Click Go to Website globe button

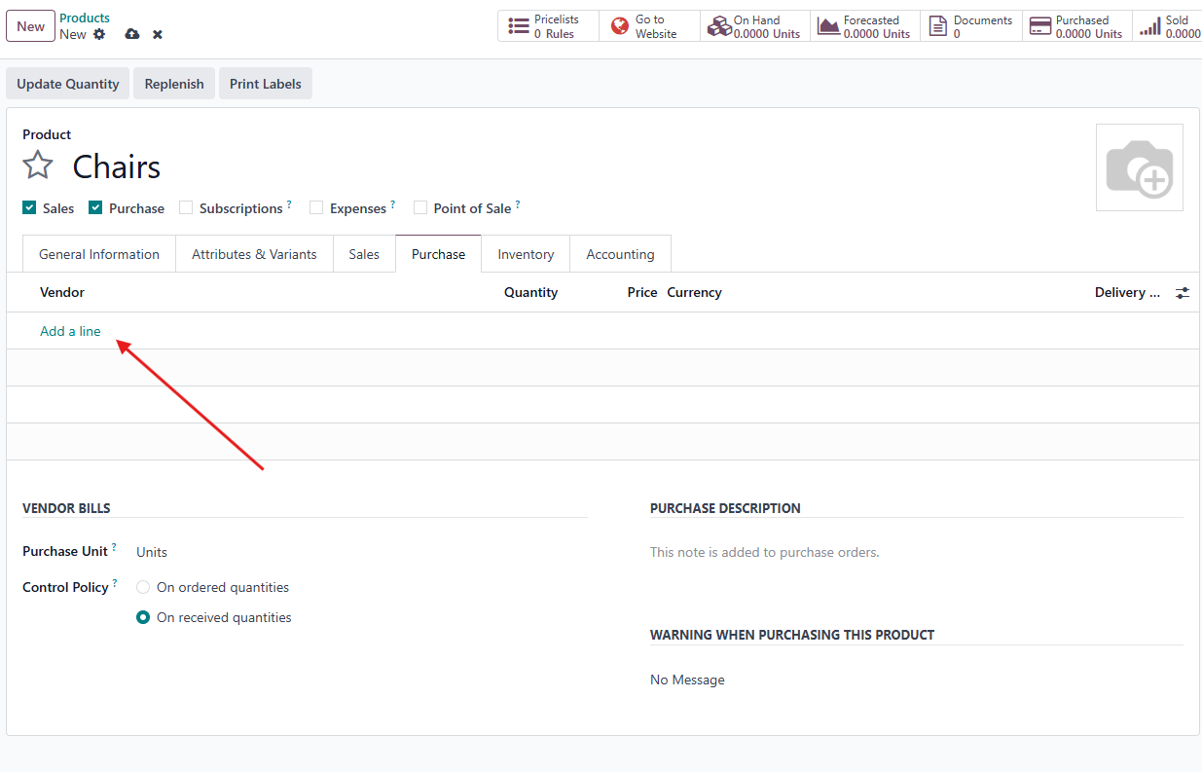coord(649,26)
